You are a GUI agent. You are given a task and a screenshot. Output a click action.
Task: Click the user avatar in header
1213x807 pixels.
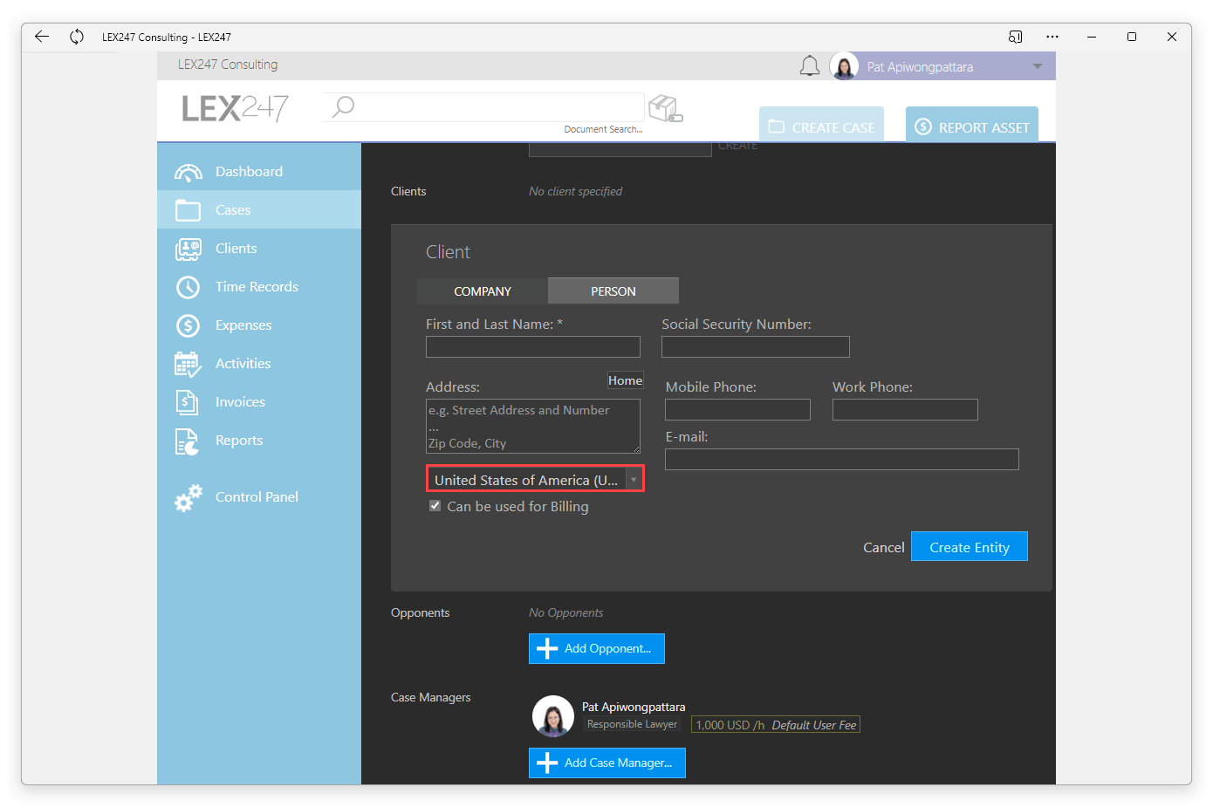[x=844, y=66]
